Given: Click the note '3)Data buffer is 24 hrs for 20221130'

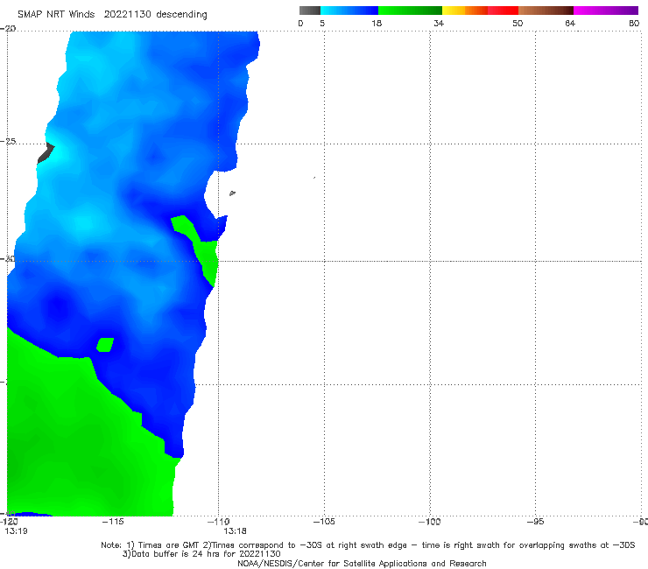Looking at the screenshot, I should (201, 554).
